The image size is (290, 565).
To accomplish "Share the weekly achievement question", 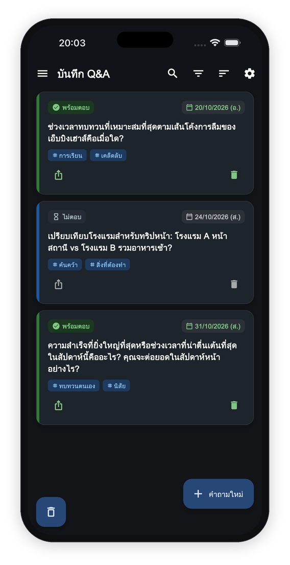I will click(x=58, y=405).
